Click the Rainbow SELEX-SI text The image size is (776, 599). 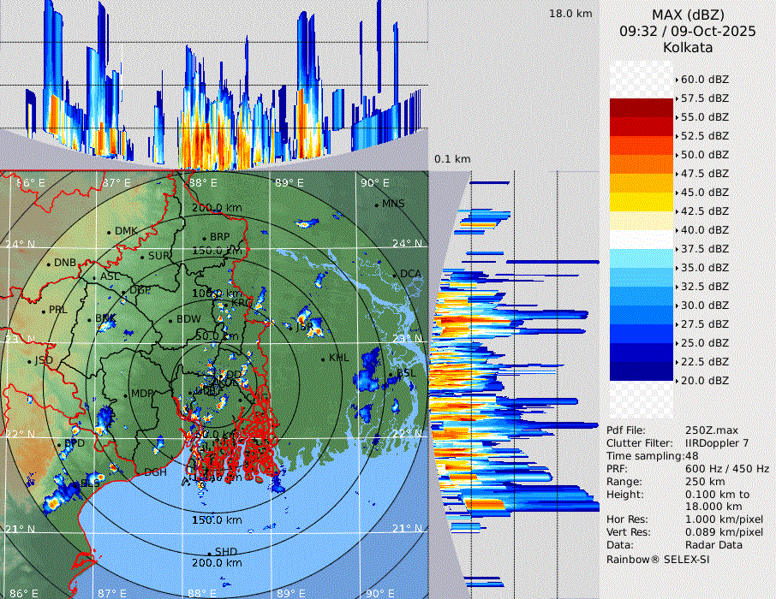(x=658, y=560)
